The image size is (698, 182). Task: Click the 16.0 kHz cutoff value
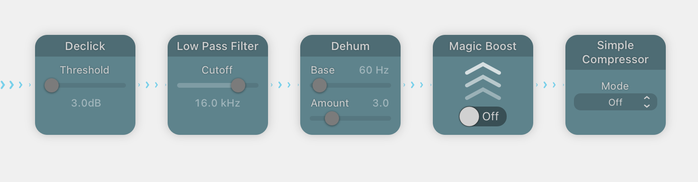218,103
